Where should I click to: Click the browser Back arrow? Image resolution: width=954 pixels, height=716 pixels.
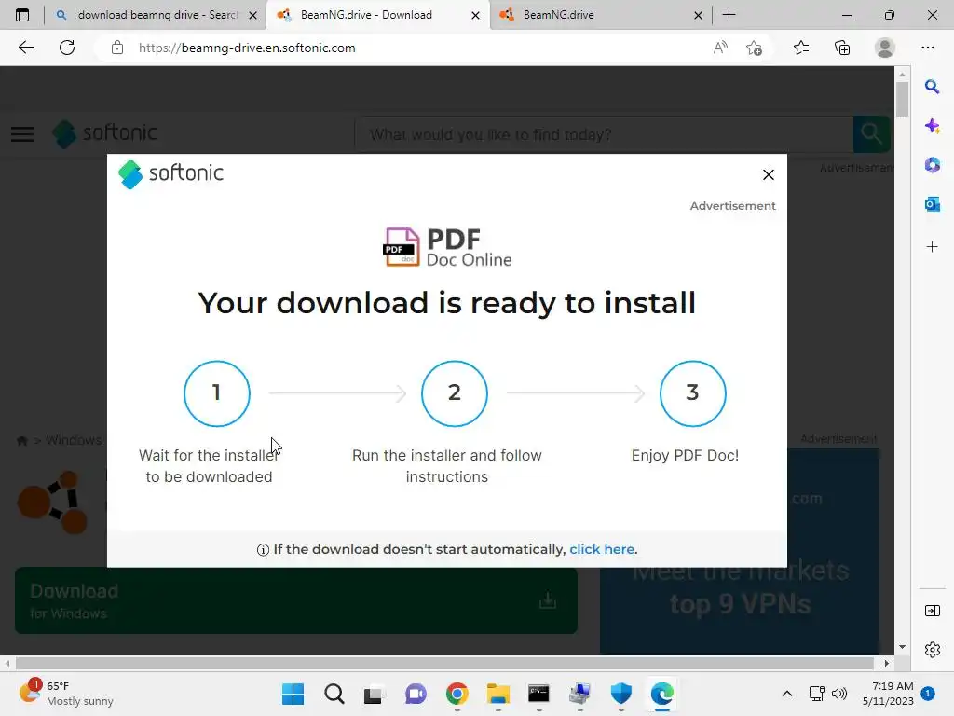[25, 48]
